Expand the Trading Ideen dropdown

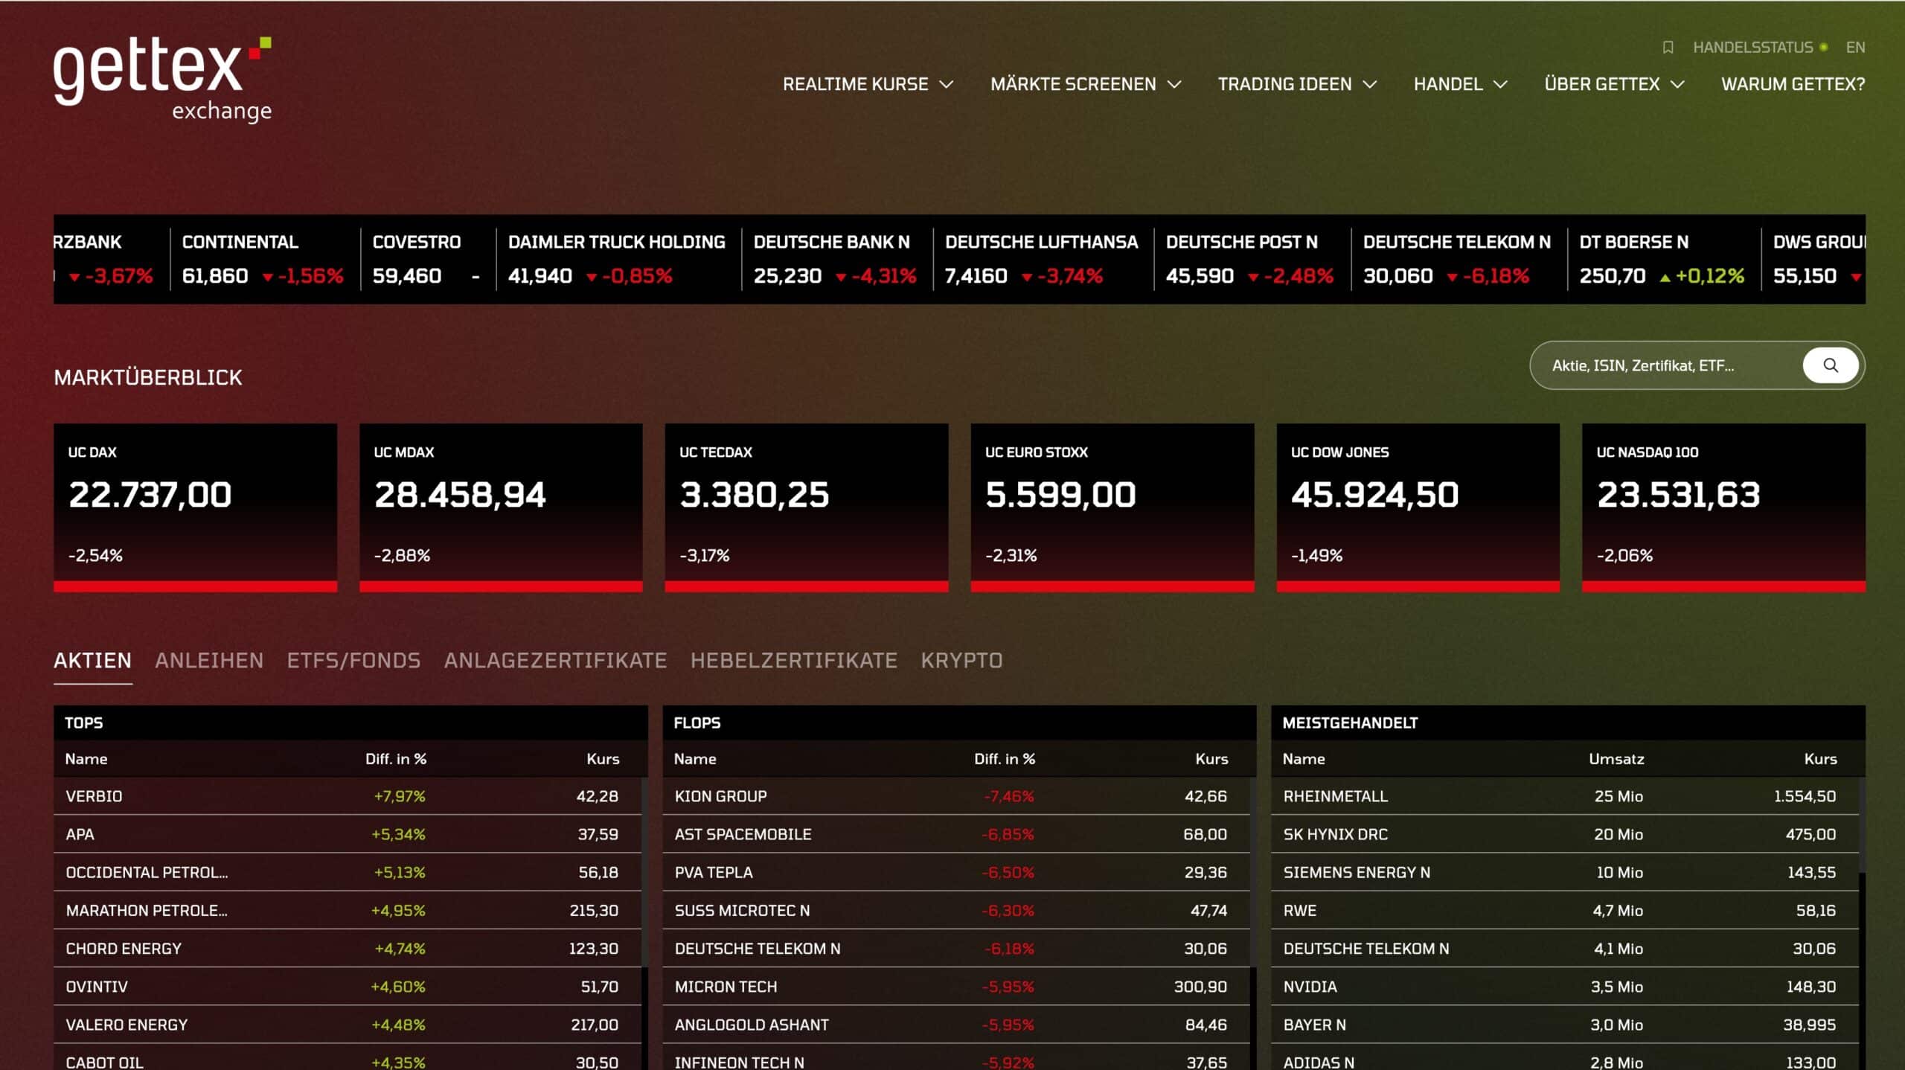tap(1296, 84)
